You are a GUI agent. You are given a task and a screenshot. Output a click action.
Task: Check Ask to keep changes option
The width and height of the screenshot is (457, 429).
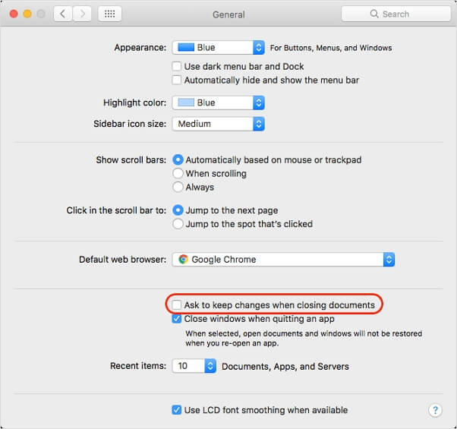pos(177,305)
